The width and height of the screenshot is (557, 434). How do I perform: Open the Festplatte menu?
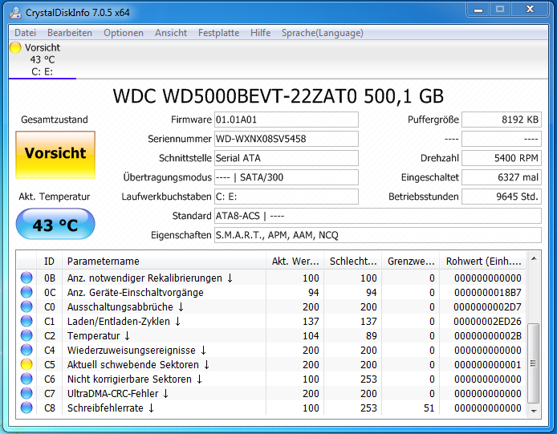pos(218,33)
